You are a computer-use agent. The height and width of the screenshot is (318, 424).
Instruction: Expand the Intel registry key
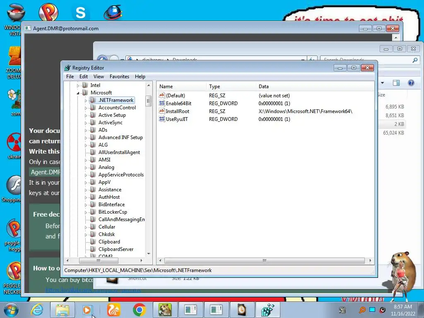tap(78, 86)
